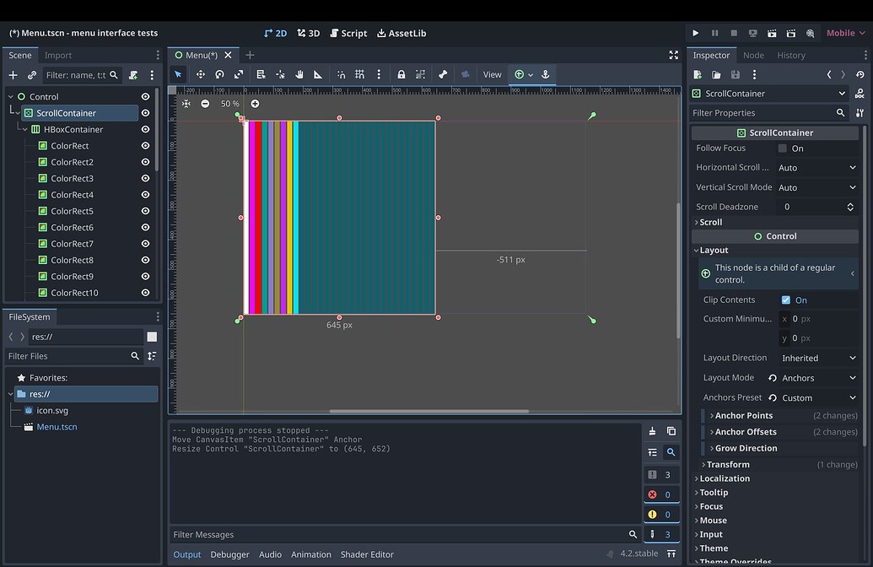The height and width of the screenshot is (567, 873).
Task: Attach a script to the selected node
Action: 133,75
